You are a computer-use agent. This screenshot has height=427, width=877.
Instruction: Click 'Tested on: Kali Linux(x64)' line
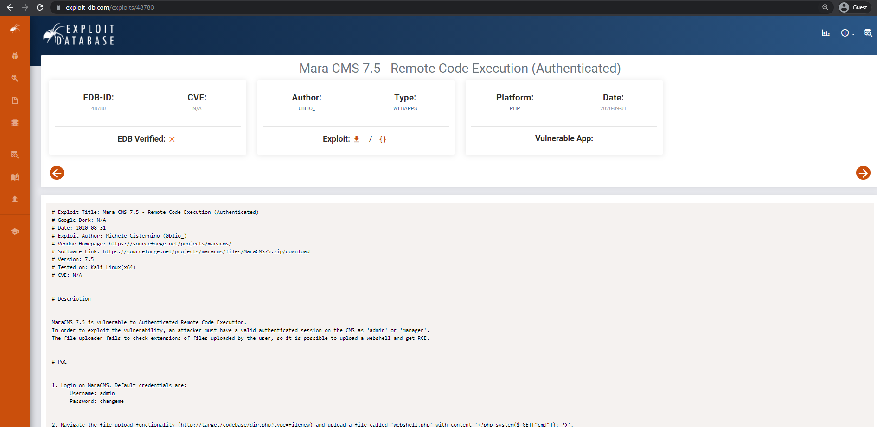click(94, 267)
